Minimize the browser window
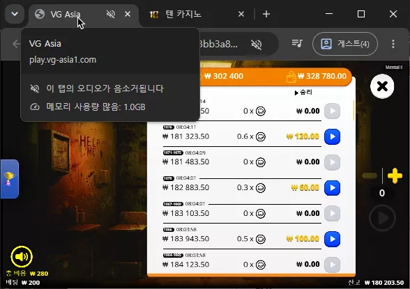410x289 pixels. pyautogui.click(x=329, y=14)
